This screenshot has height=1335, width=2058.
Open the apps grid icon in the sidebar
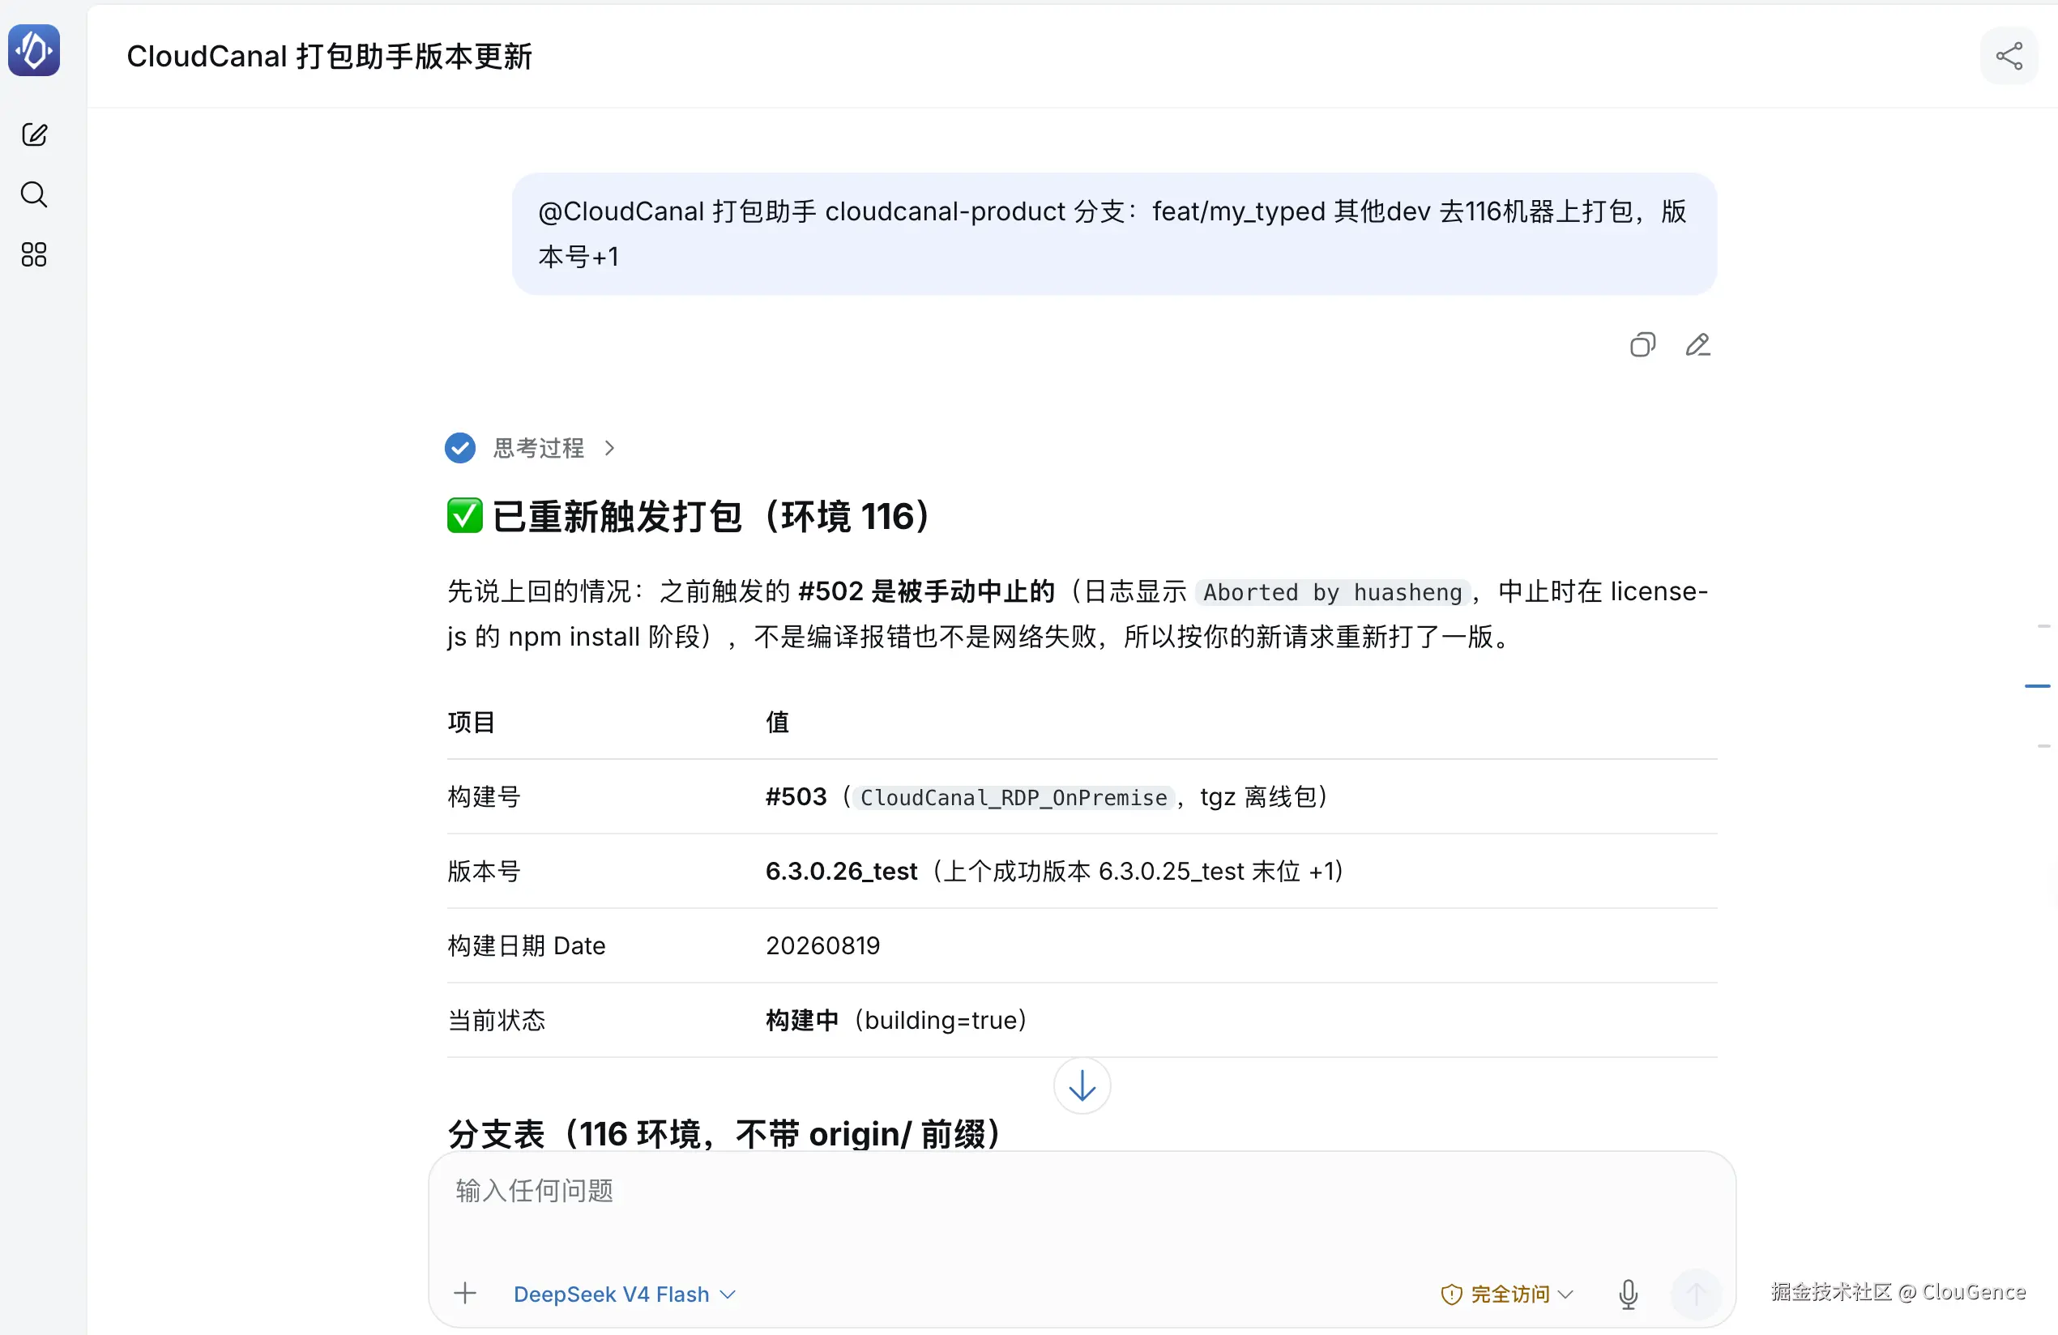(x=34, y=254)
